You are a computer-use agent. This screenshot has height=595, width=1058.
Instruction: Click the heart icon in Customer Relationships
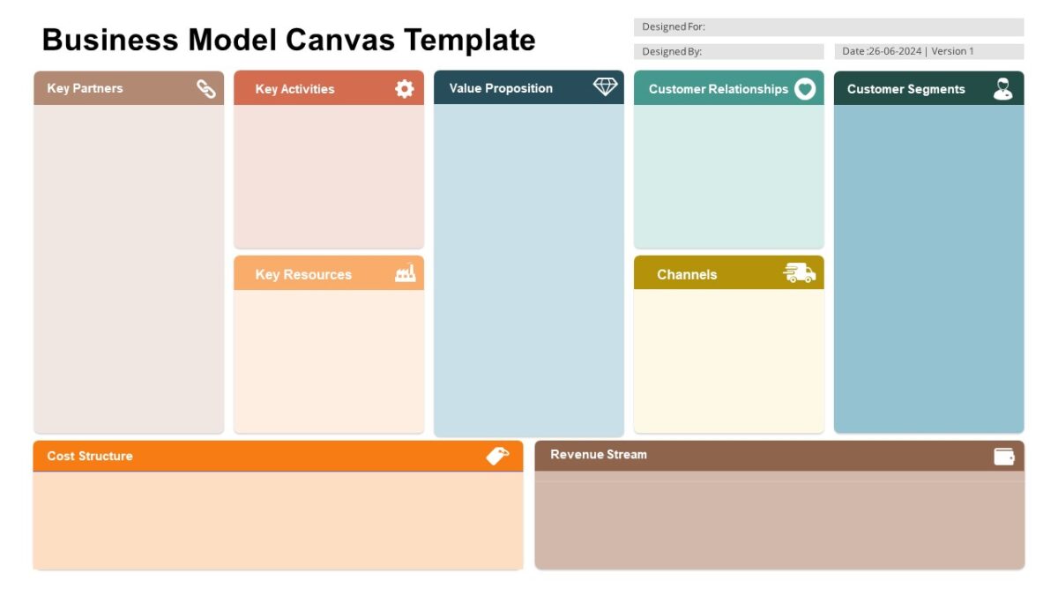(805, 88)
